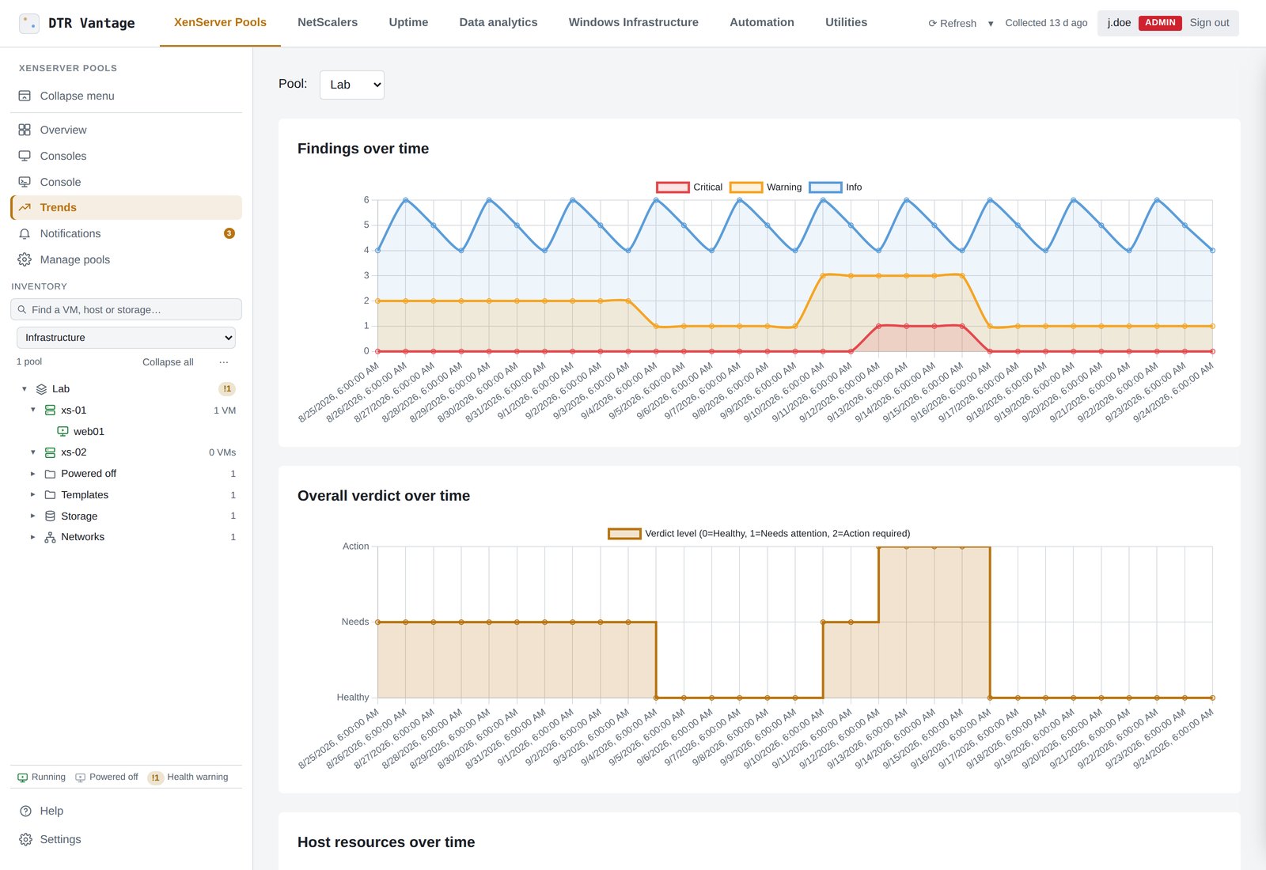1266x870 pixels.
Task: Click the Trends chart icon
Action: [25, 207]
